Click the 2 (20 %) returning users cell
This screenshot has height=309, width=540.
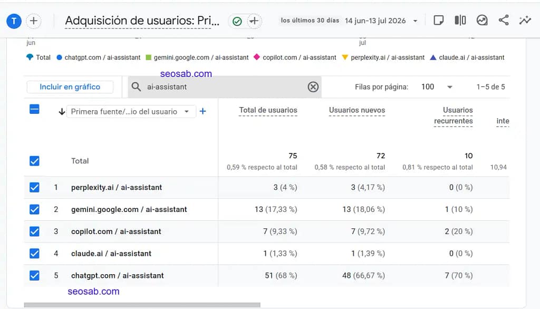tap(458, 231)
